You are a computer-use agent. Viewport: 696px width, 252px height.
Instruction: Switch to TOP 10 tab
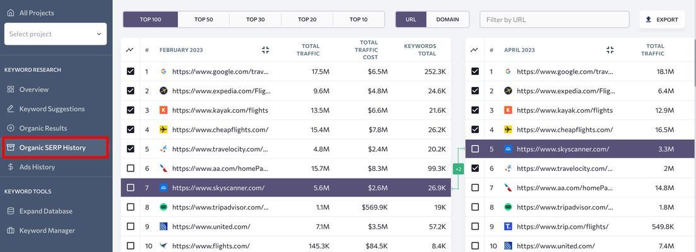coord(358,20)
